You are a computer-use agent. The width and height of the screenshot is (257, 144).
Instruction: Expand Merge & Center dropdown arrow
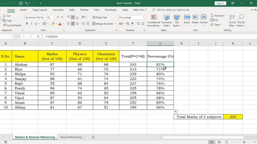point(115,24)
